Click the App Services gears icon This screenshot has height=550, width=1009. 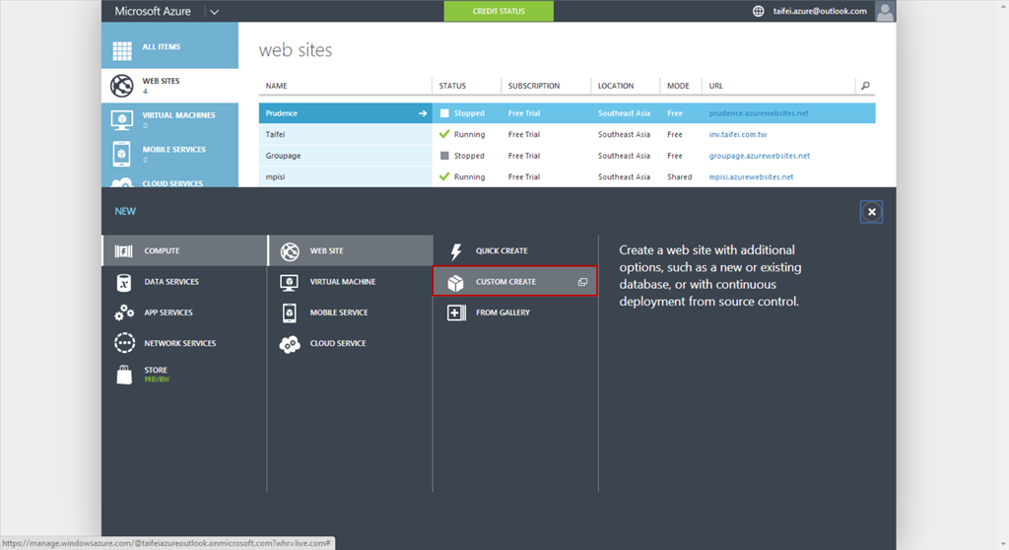pyautogui.click(x=124, y=313)
